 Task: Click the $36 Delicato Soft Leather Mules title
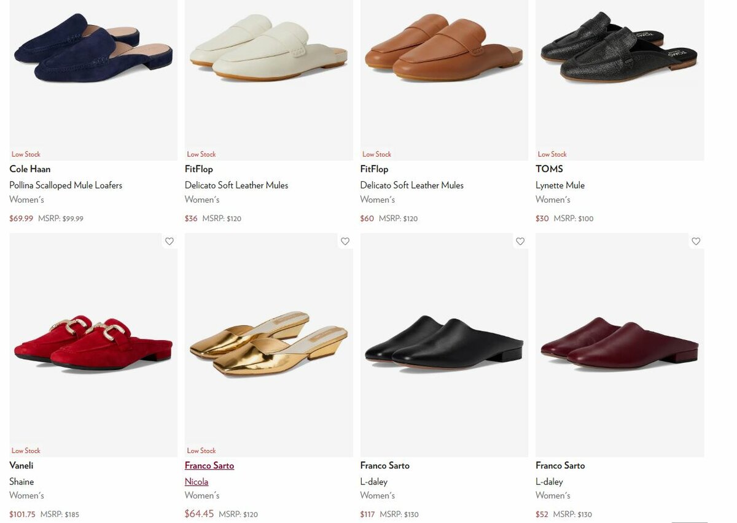[x=236, y=185]
